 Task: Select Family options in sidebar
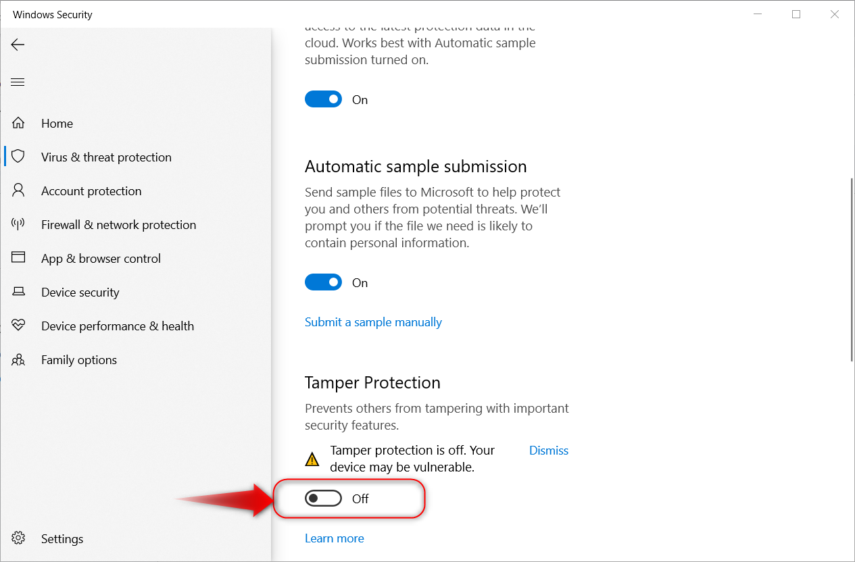tap(79, 360)
